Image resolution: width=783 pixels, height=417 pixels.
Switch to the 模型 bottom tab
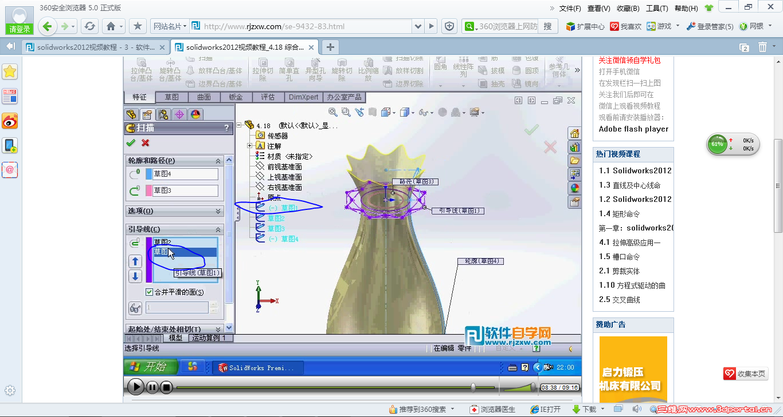tap(175, 338)
